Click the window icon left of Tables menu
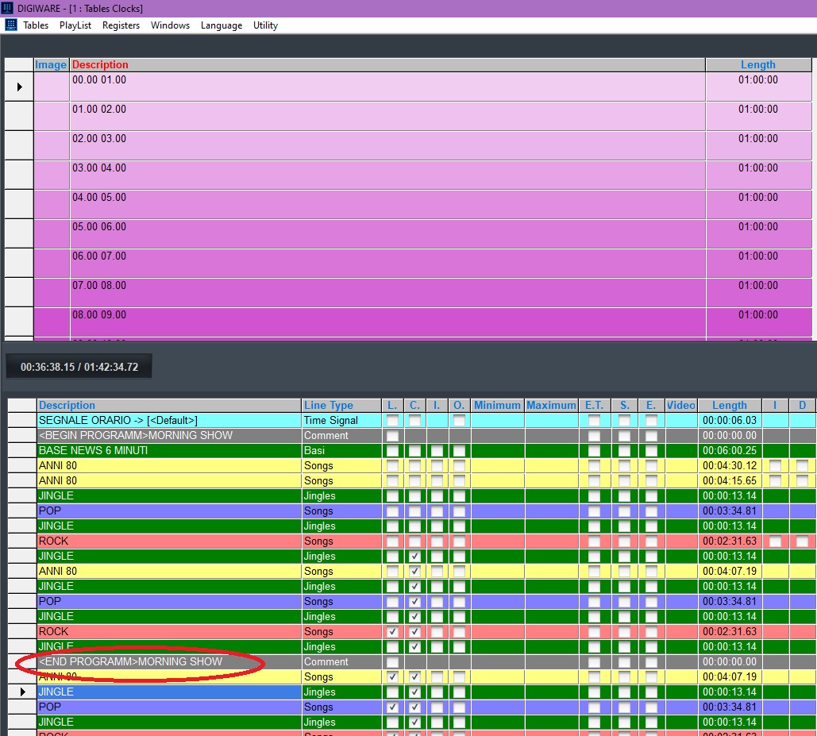Image resolution: width=817 pixels, height=736 pixels. 11,25
